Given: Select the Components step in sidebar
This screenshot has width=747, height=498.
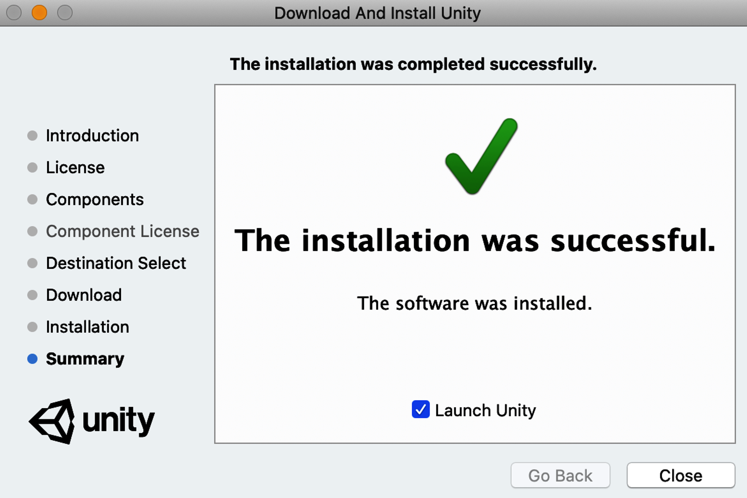Looking at the screenshot, I should [x=95, y=200].
